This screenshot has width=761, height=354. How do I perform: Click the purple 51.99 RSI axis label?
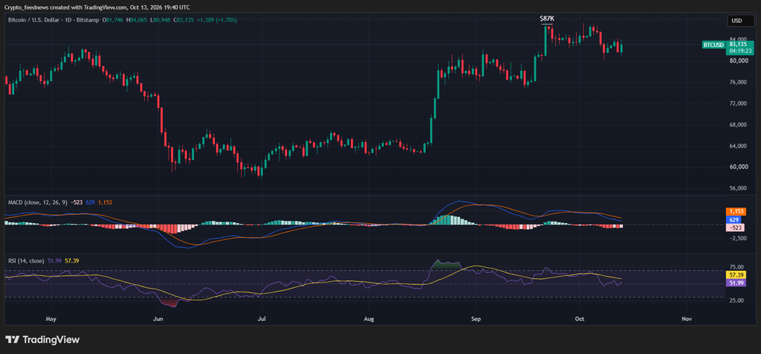click(x=736, y=283)
